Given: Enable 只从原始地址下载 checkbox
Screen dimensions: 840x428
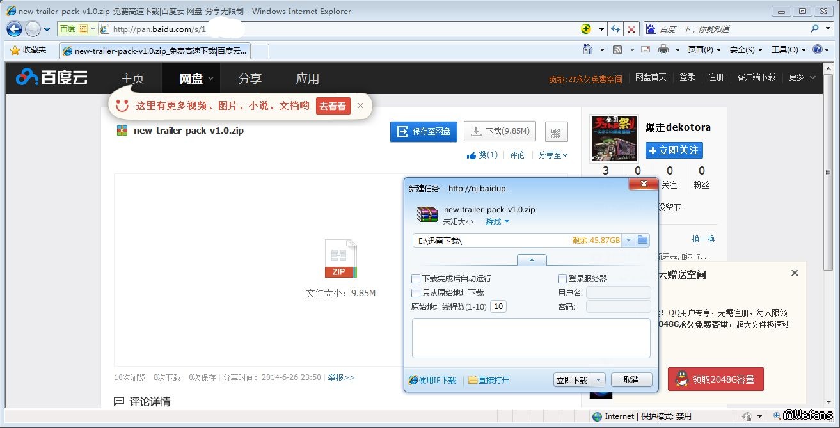Looking at the screenshot, I should (416, 293).
